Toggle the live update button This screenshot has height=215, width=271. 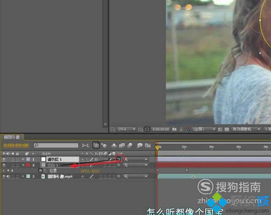pos(96,145)
